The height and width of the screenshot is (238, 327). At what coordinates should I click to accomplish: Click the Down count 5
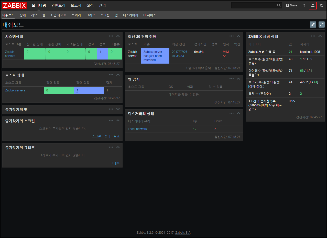pyautogui.click(x=215, y=129)
